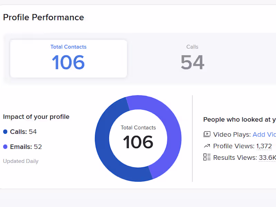276x207 pixels.
Task: Click the Profile Views trending arrow icon
Action: [x=207, y=146]
